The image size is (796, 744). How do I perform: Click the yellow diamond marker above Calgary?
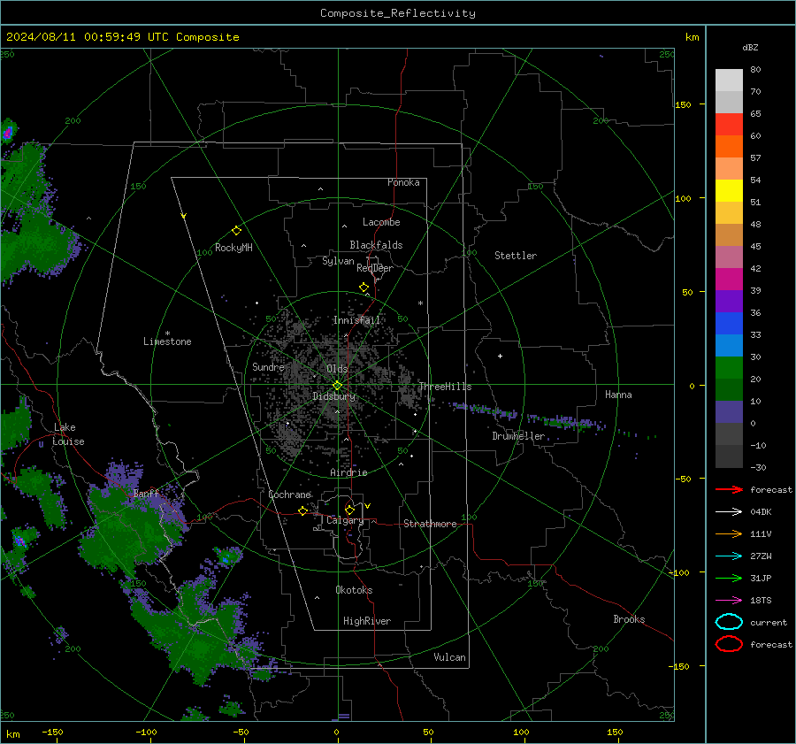pyautogui.click(x=349, y=510)
